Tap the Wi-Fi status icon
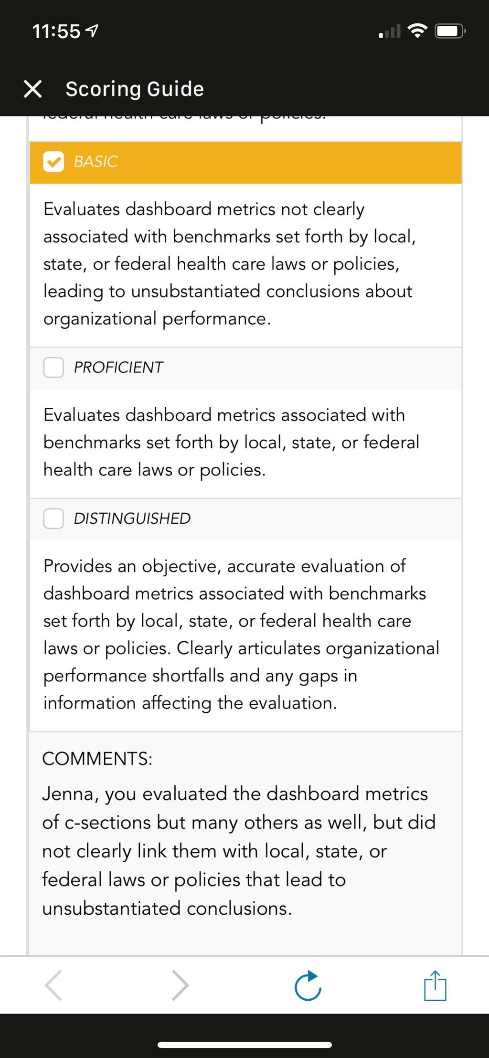This screenshot has height=1058, width=489. 417,31
